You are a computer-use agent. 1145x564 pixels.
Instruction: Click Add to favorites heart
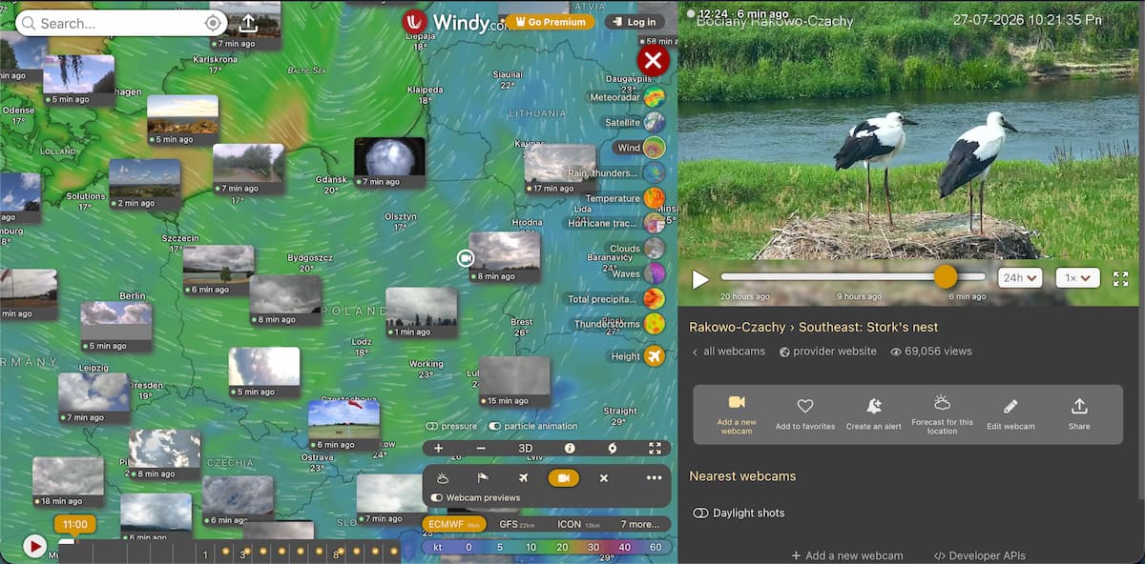tap(805, 414)
